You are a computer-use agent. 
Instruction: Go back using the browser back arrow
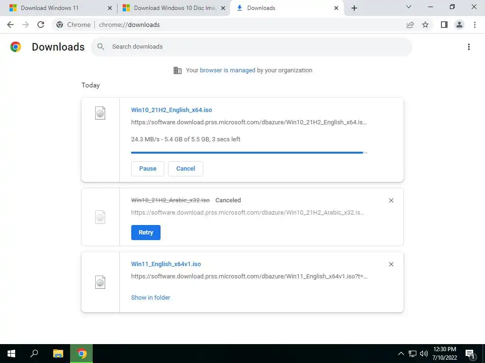coord(10,25)
